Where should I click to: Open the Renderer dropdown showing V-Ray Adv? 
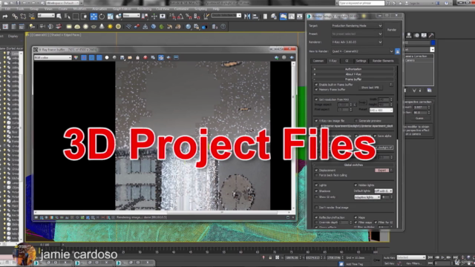356,42
